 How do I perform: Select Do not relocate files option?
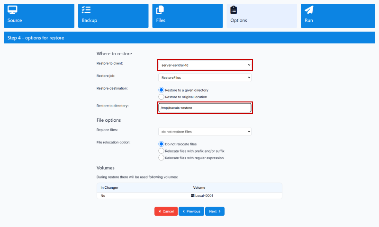(x=161, y=144)
